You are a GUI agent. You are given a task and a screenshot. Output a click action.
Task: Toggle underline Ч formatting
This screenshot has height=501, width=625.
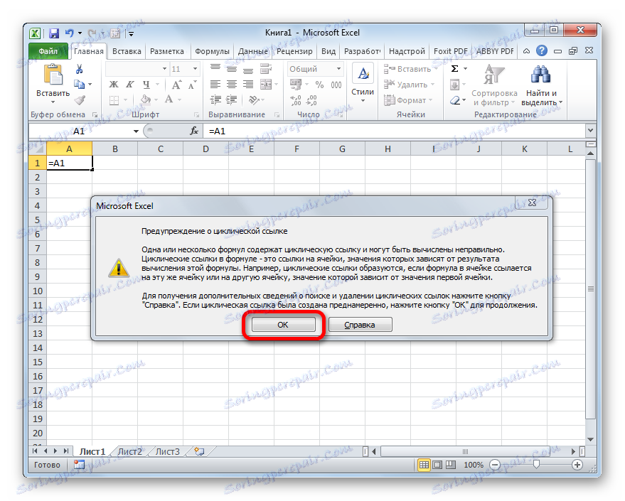pyautogui.click(x=146, y=85)
